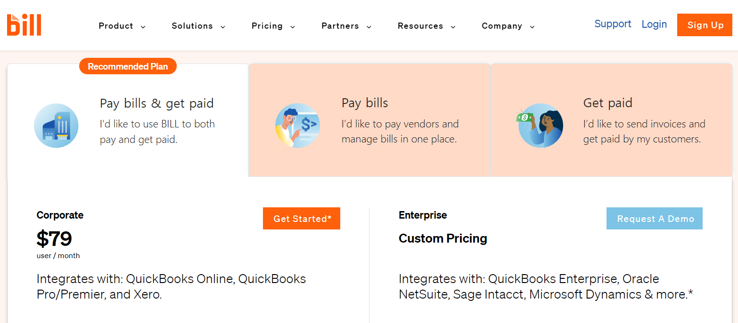Click the building icon for Pay bills & get paid
This screenshot has height=323, width=738.
pos(56,126)
